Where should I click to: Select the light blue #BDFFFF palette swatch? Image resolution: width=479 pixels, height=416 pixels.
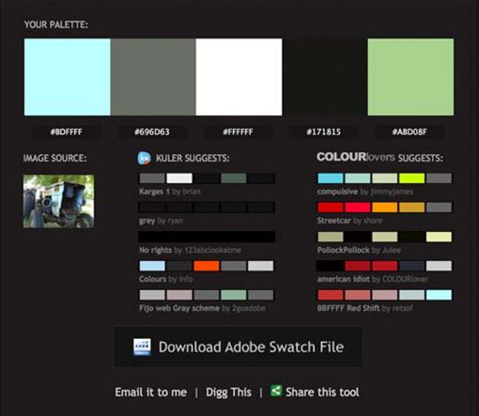point(68,77)
